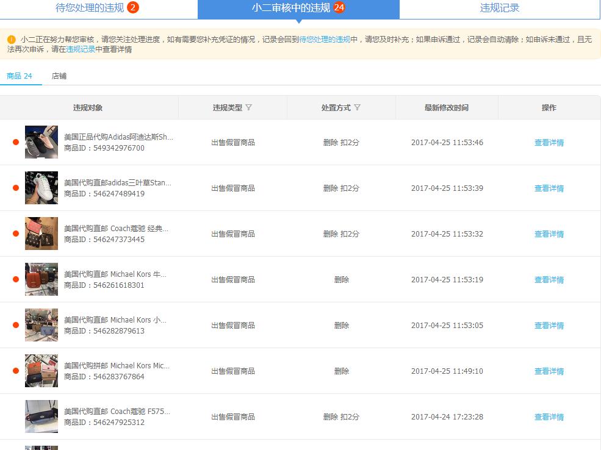
Task: Open the 待您处理的违规 tab
Action: pos(97,8)
